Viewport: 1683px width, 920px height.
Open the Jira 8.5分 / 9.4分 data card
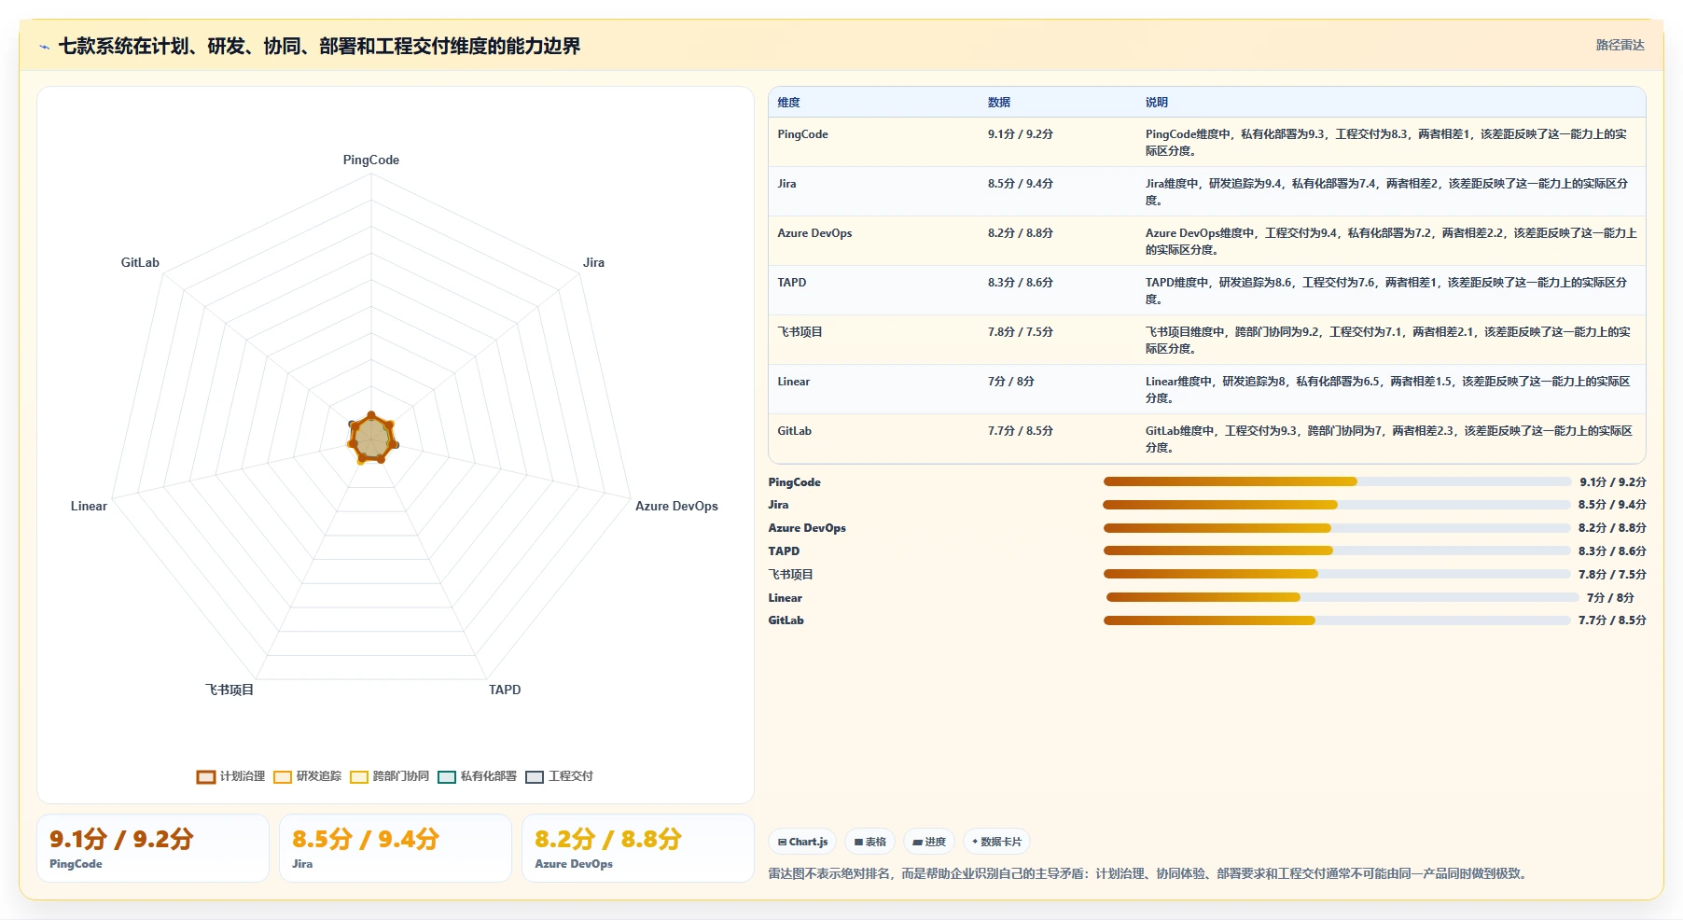[396, 848]
